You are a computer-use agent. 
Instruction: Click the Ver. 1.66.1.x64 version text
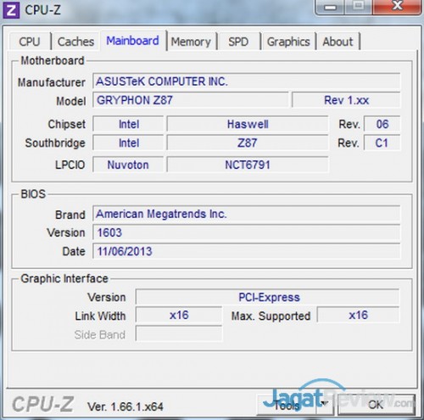click(126, 406)
